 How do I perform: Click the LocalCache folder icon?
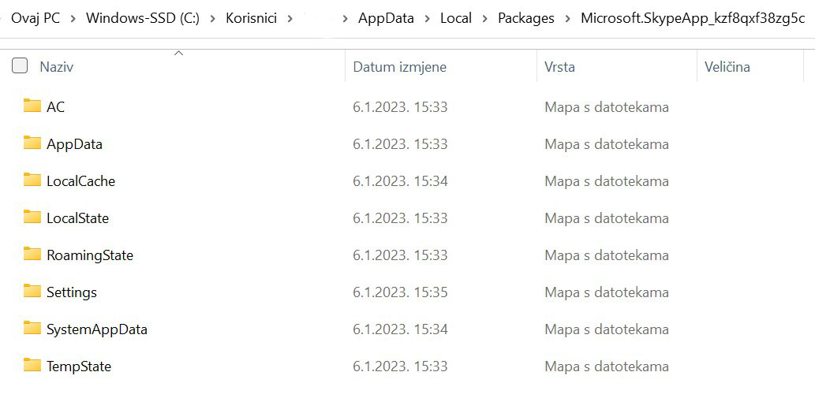click(32, 180)
